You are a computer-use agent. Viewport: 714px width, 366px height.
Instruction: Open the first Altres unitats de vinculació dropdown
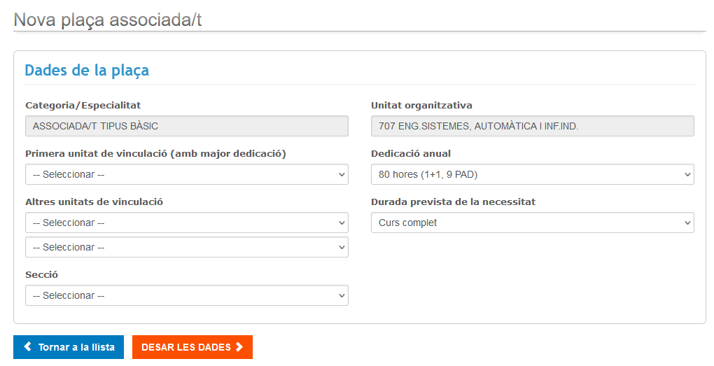[x=186, y=223]
